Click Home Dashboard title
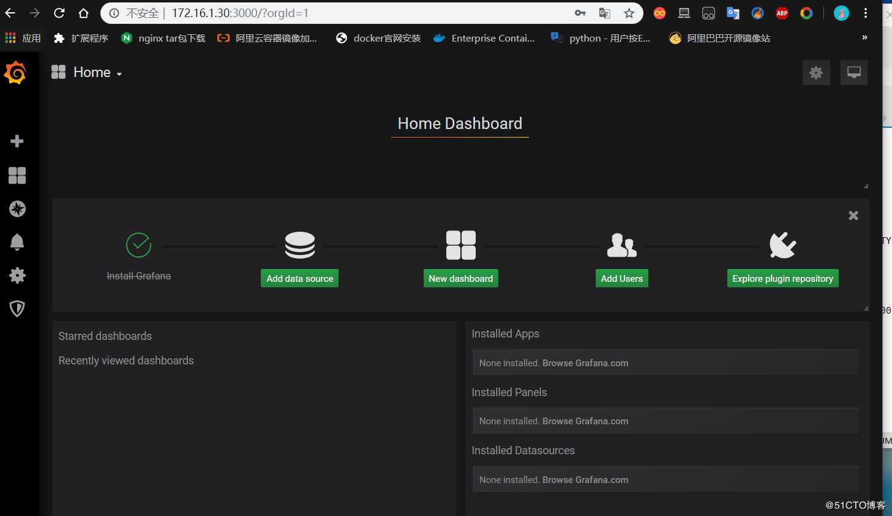The width and height of the screenshot is (892, 516). tap(460, 123)
